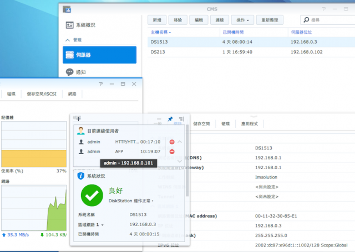The width and height of the screenshot is (355, 252).
Task: Switch to 網路 tab in resource monitor
Action: [x=72, y=94]
